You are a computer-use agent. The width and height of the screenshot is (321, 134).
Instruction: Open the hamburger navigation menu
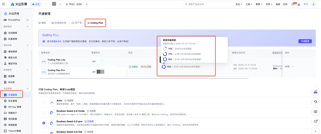pyautogui.click(x=4, y=4)
